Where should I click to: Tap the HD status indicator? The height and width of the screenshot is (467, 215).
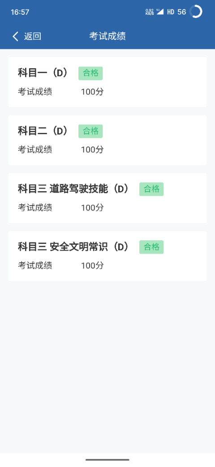coord(171,12)
